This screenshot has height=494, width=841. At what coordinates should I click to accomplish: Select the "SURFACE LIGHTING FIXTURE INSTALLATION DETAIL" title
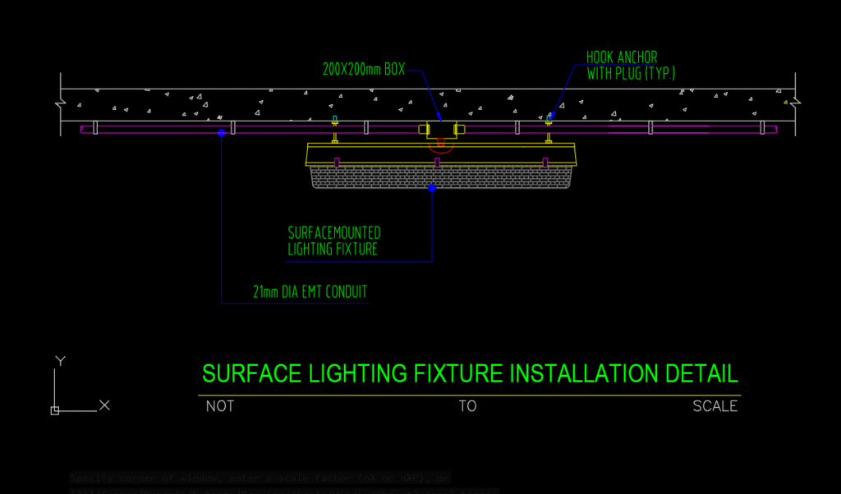470,373
